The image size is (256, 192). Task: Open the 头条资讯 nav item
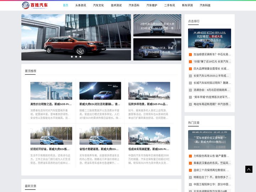pyautogui.click(x=81, y=5)
